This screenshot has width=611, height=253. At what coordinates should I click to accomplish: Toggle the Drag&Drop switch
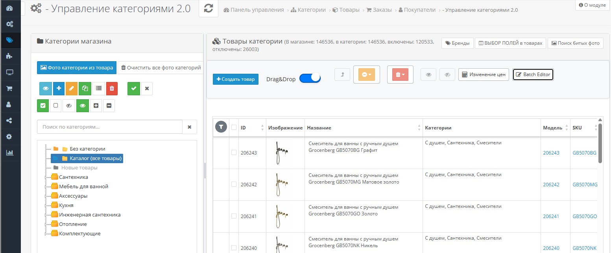pyautogui.click(x=310, y=78)
